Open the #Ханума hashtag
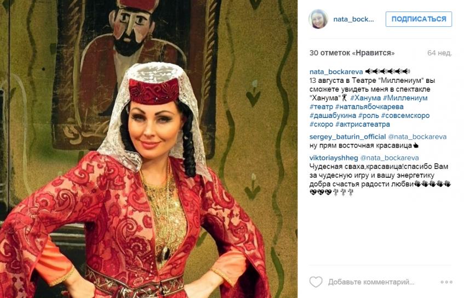 coord(365,98)
